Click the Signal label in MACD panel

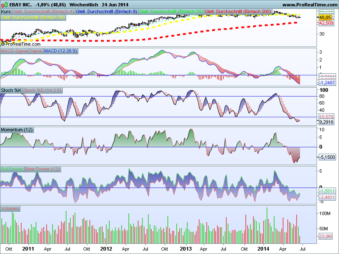pyautogui.click(x=36, y=51)
